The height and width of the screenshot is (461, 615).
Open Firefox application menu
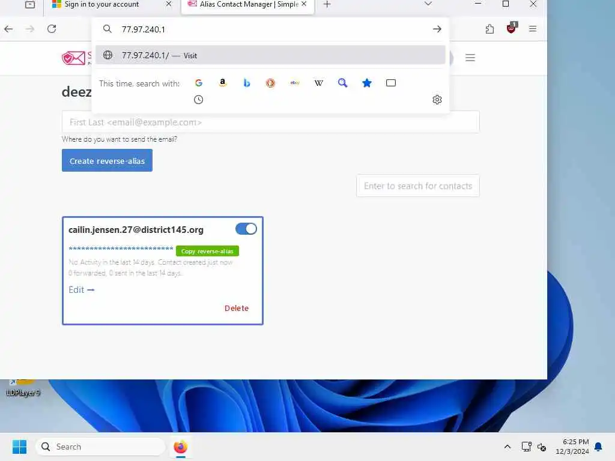pos(532,29)
